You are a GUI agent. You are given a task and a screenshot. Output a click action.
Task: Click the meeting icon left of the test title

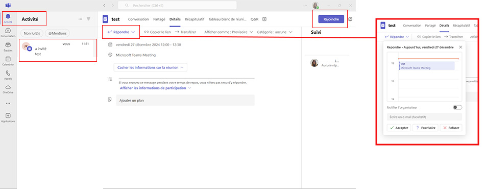coord(106,19)
